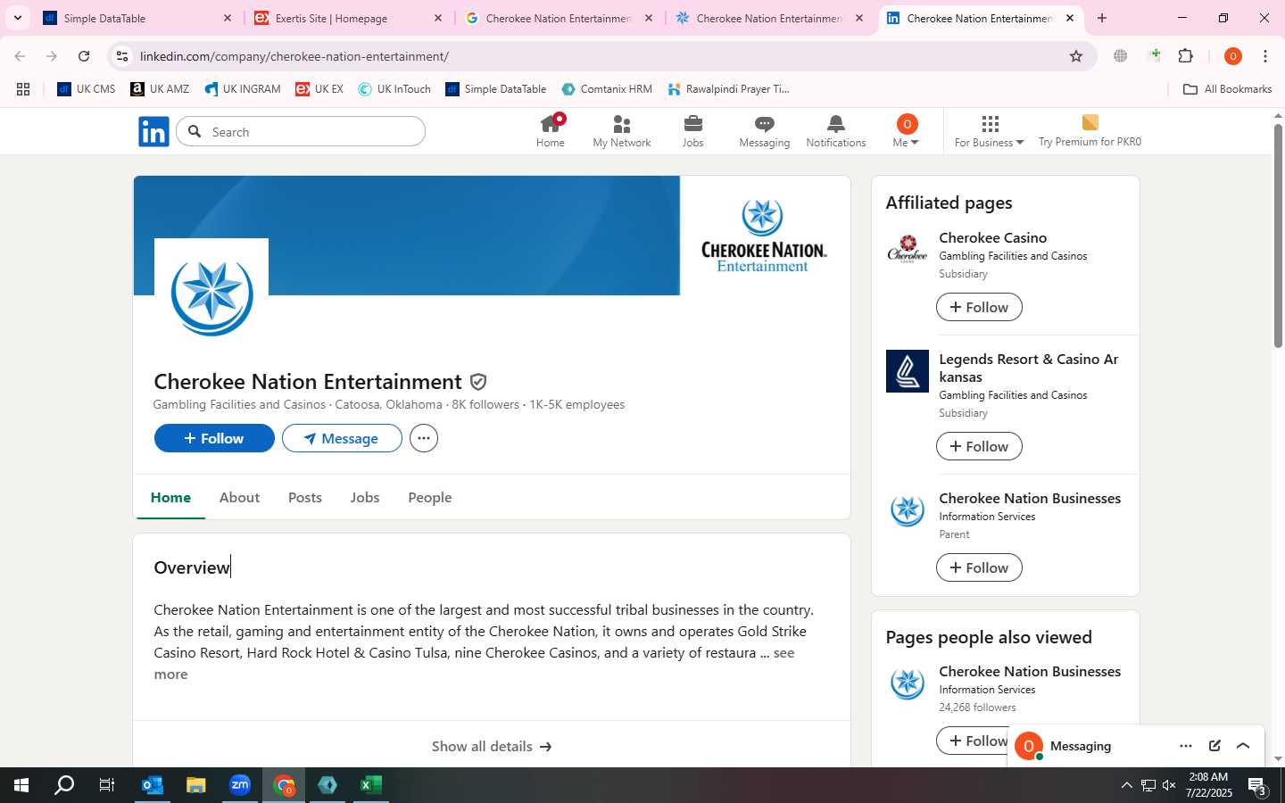Screen dimensions: 1285x803
Task: Open Excel from the taskbar
Action: (x=371, y=785)
